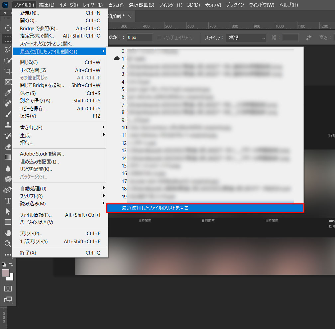The height and width of the screenshot is (329, 335).
Task: Select the Zoom tool
Action: click(x=7, y=244)
